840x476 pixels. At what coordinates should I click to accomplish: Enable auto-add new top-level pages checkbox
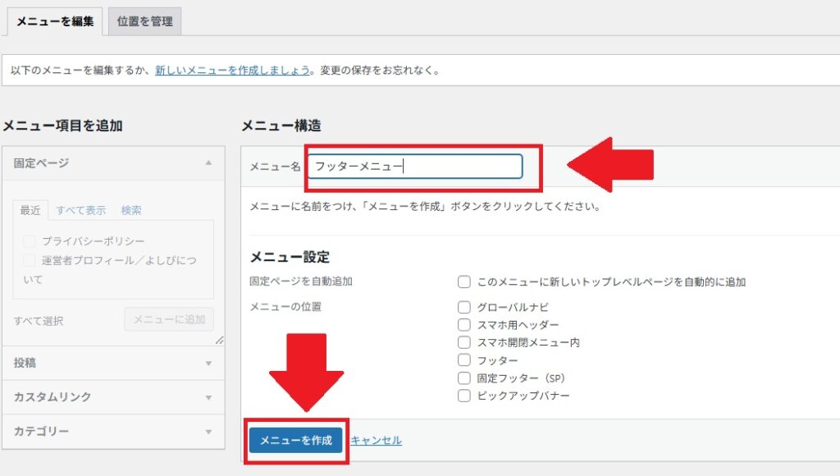point(464,282)
